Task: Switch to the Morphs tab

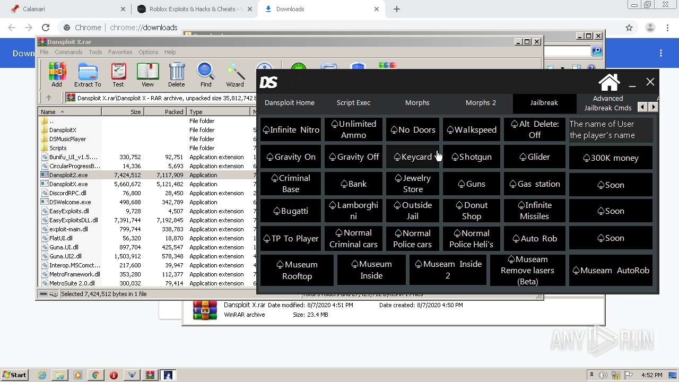Action: (x=417, y=103)
